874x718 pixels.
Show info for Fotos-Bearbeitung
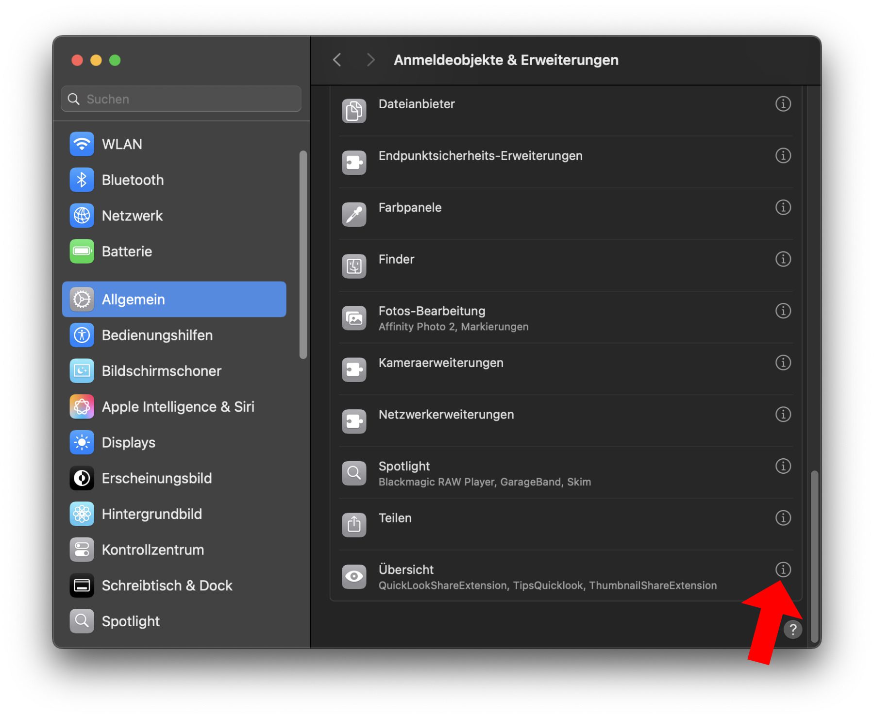click(782, 311)
